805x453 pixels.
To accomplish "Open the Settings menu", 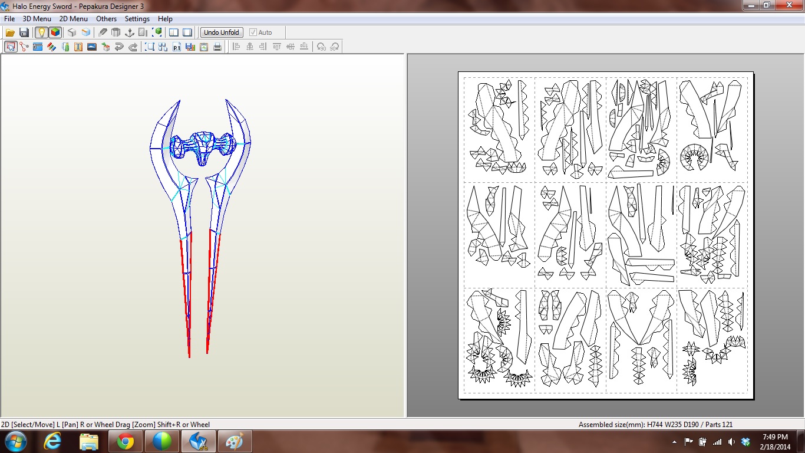I will pyautogui.click(x=137, y=19).
